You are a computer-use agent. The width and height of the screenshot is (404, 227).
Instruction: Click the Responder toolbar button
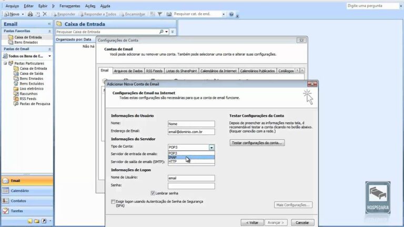[x=64, y=14]
